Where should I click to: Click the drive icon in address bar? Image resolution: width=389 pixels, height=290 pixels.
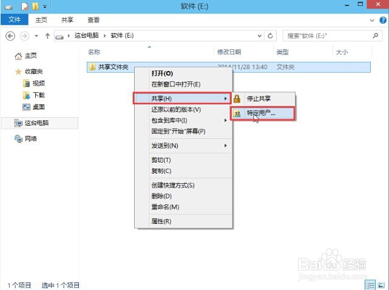pos(59,37)
